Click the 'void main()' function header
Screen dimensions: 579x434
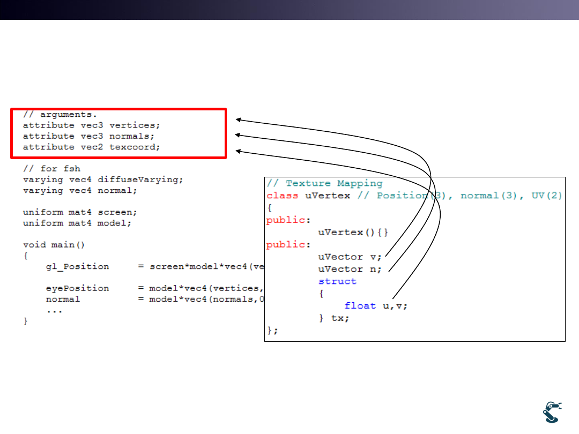54,245
